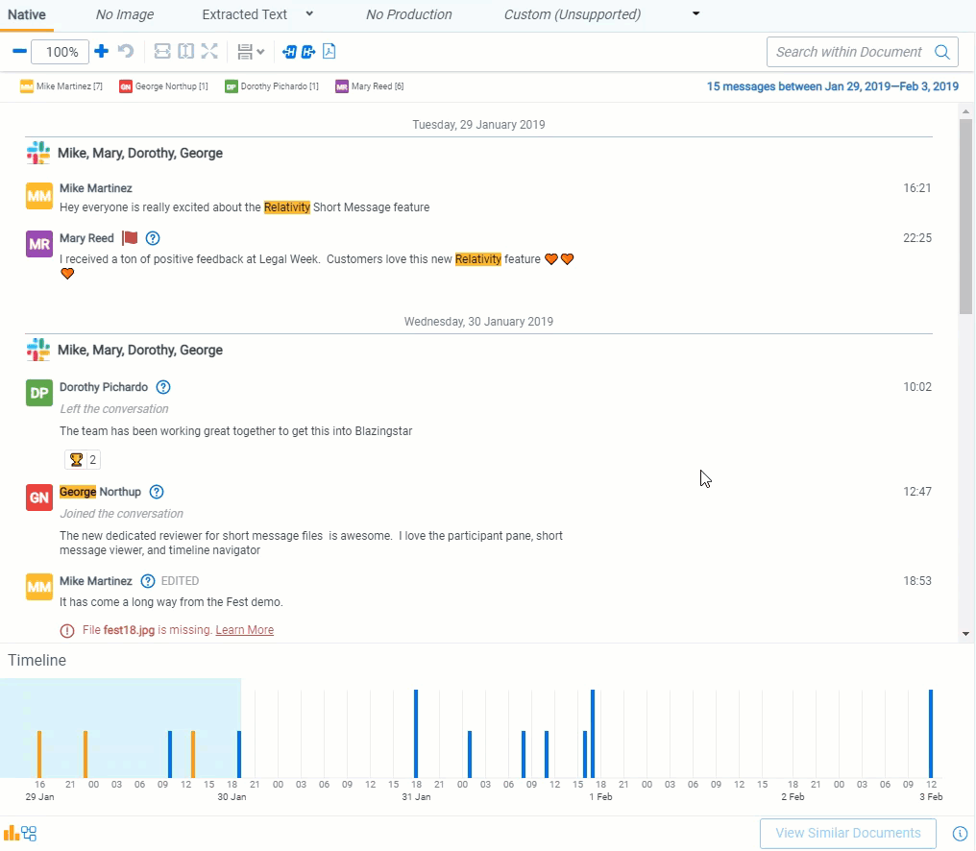This screenshot has width=976, height=851.
Task: Click the fit to width icon
Action: [x=162, y=52]
